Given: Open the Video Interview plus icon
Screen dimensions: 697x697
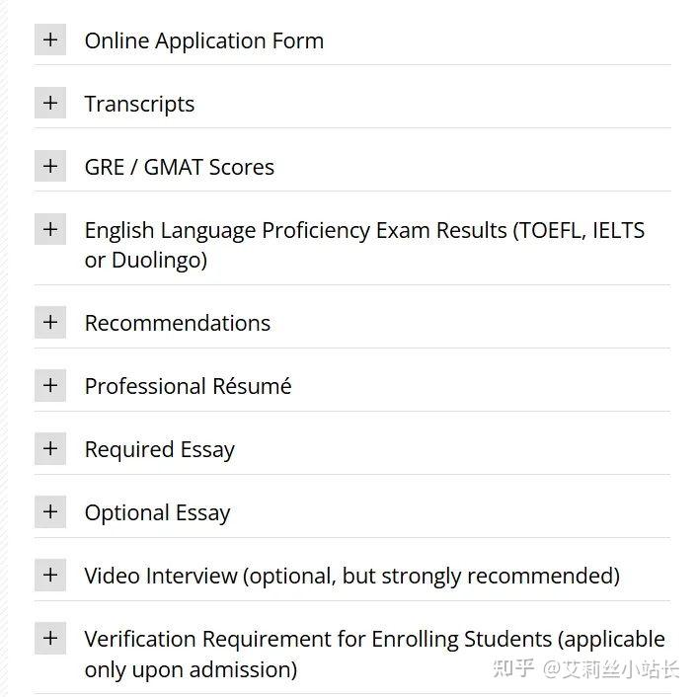Looking at the screenshot, I should tap(50, 576).
